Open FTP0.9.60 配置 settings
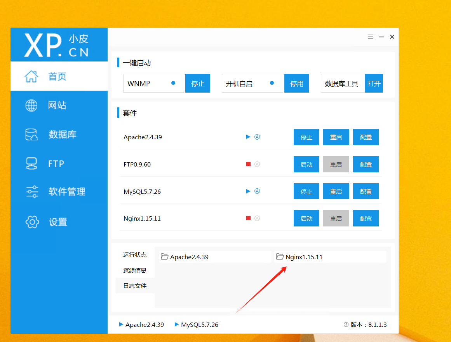The height and width of the screenshot is (342, 451). [x=366, y=164]
